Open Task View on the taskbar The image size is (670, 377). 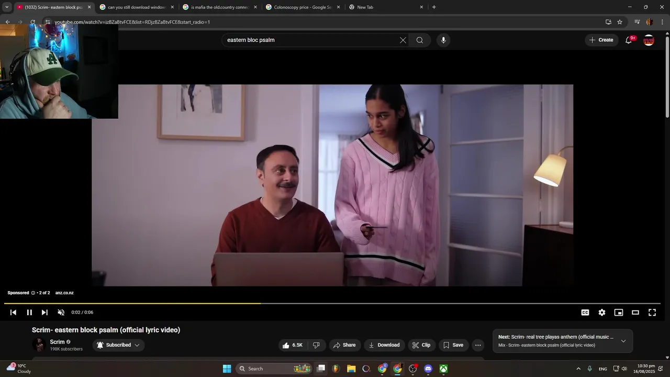click(x=321, y=369)
